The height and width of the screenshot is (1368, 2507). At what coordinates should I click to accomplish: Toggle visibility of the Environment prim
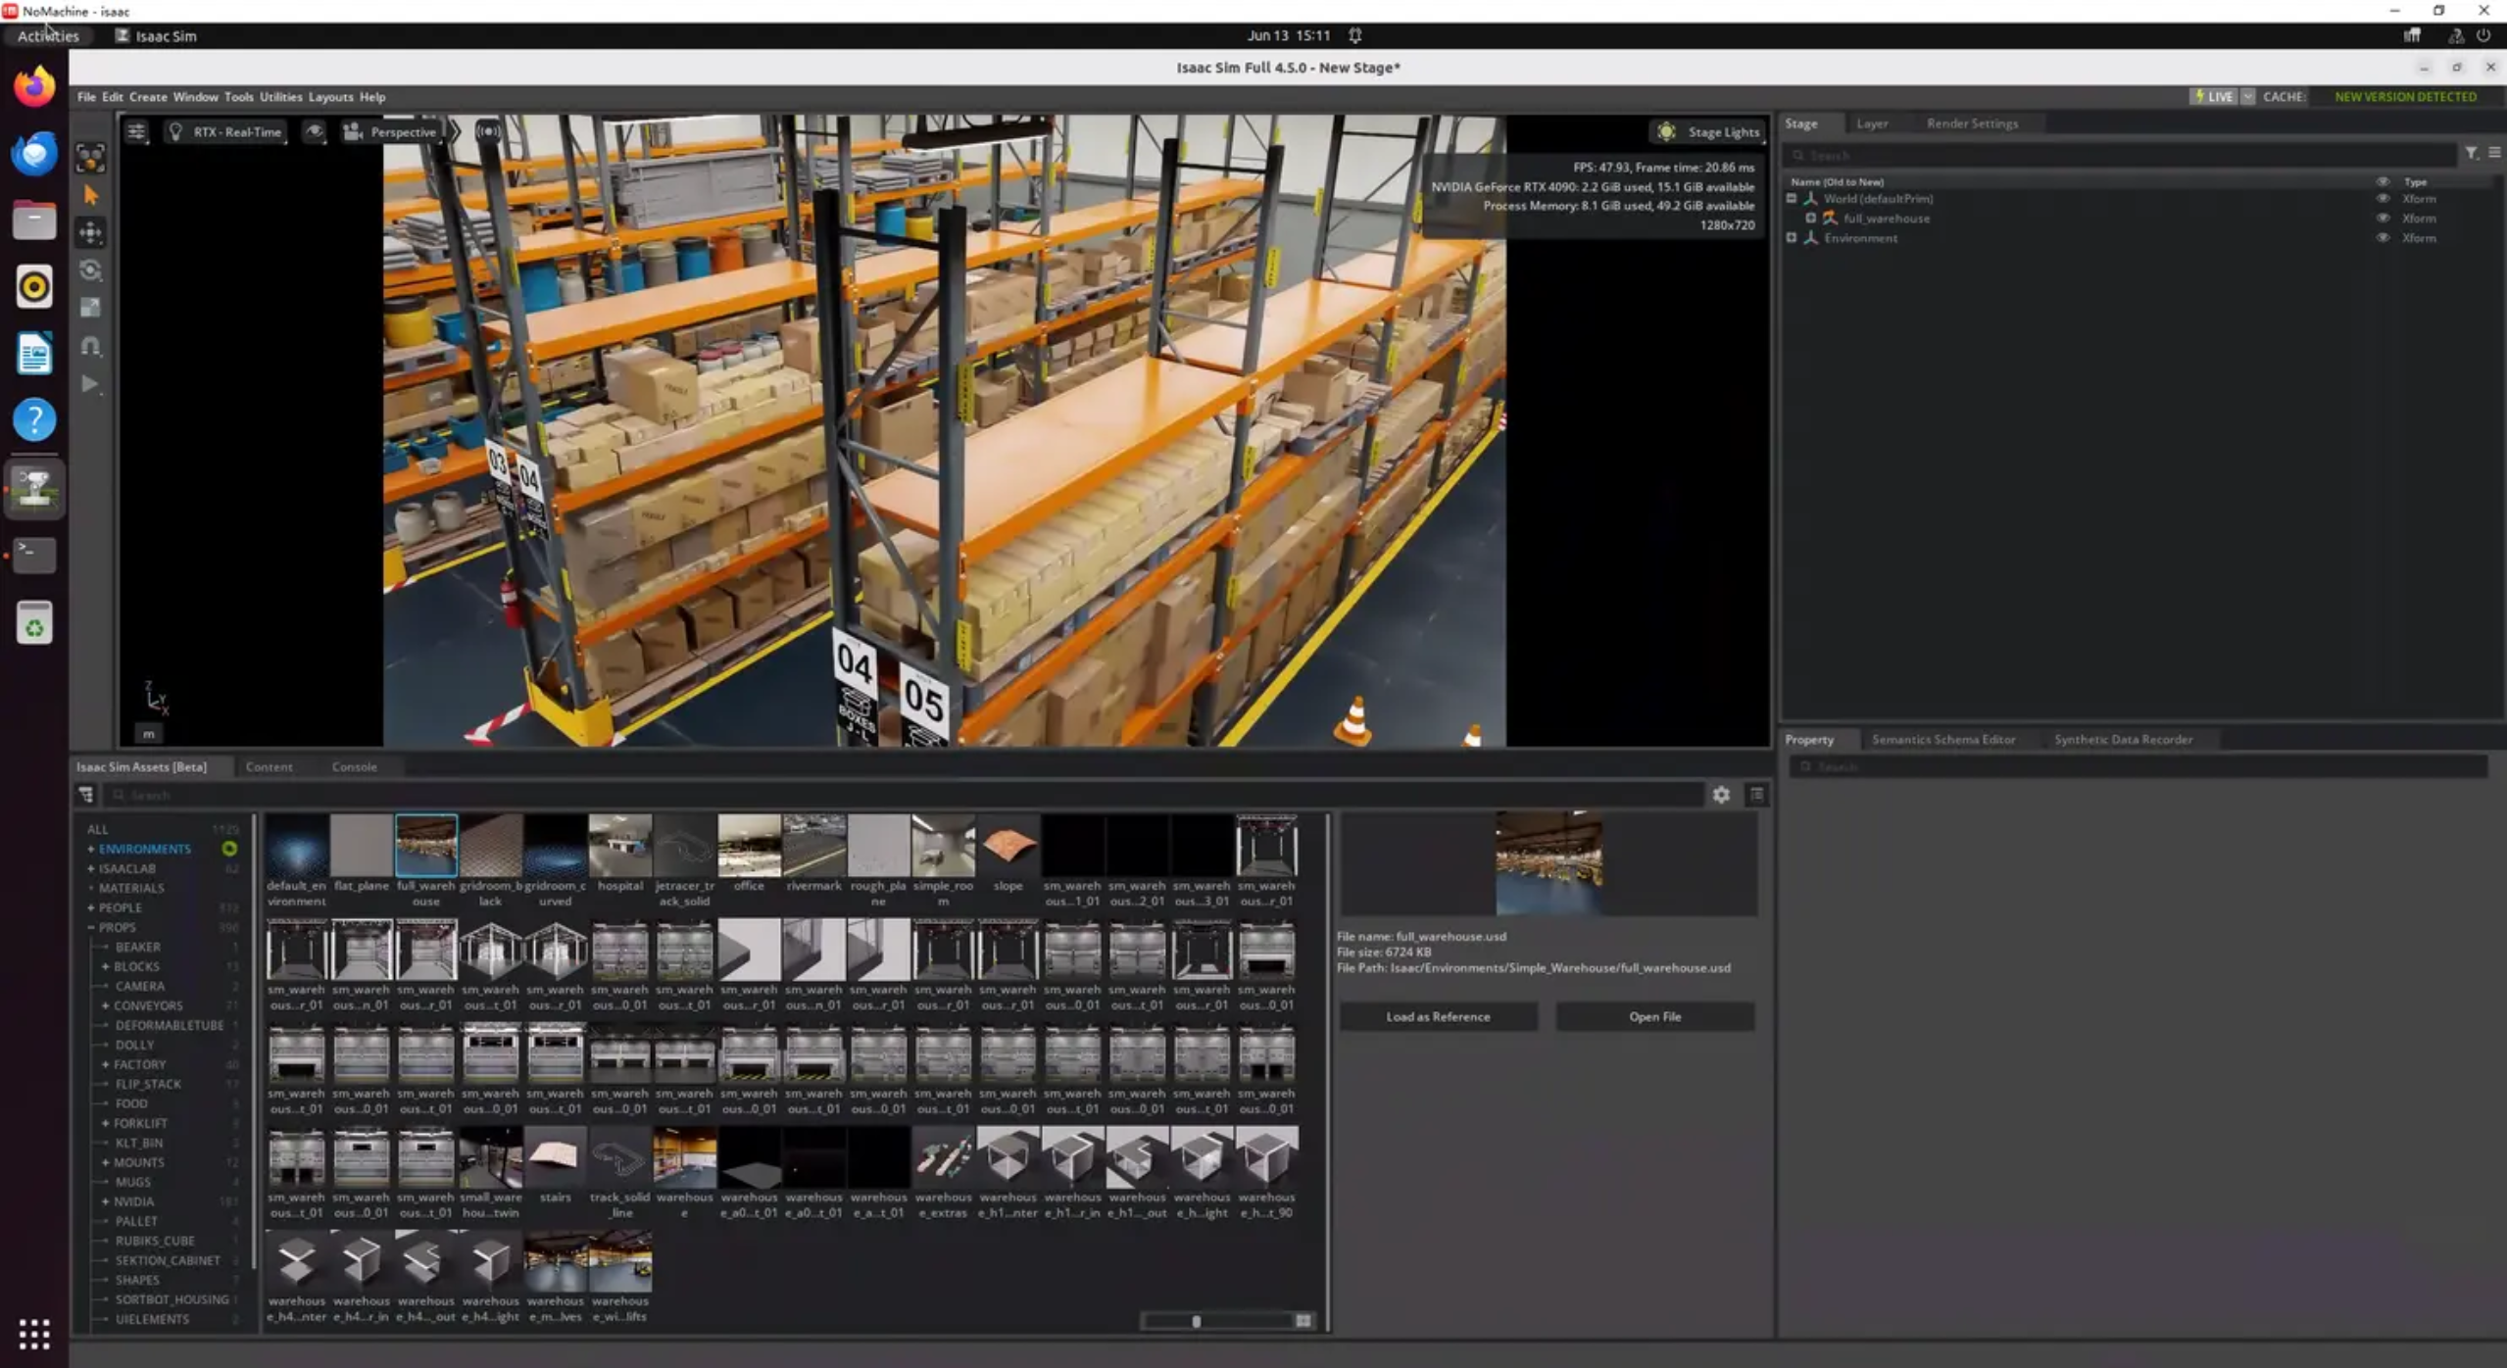pos(2383,237)
